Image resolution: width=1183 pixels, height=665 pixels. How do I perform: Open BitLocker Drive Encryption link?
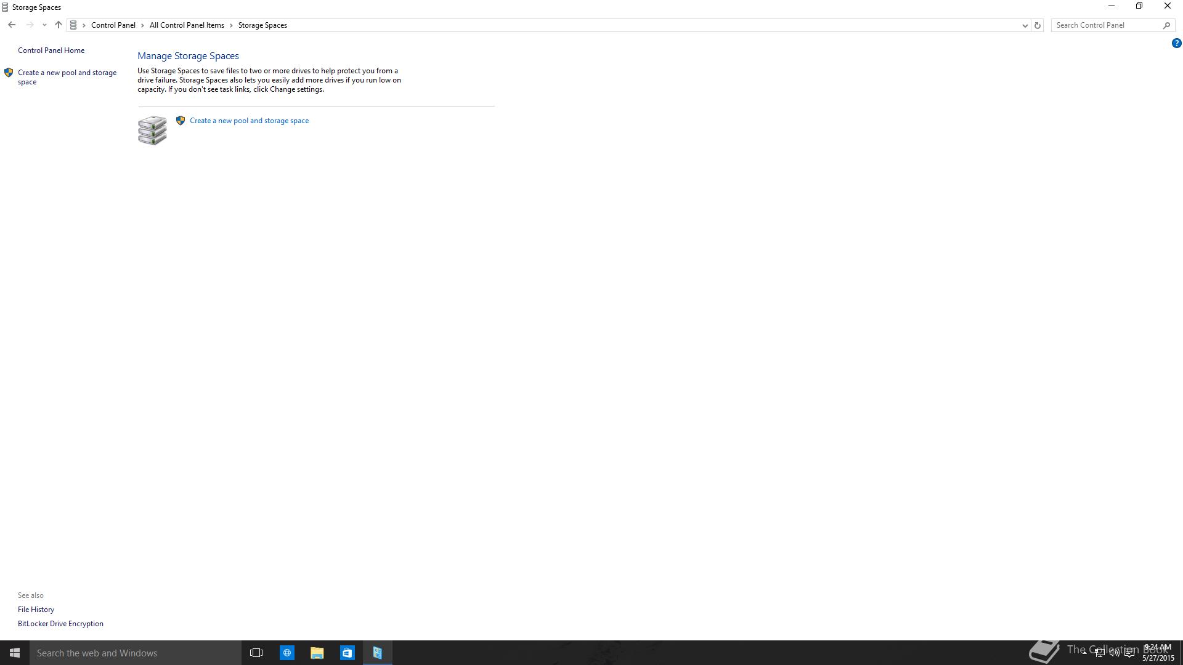click(x=60, y=624)
